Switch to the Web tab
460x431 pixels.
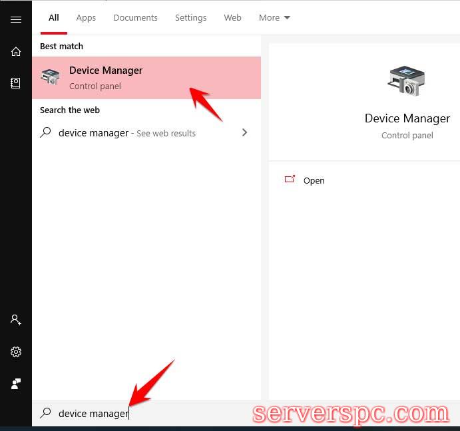(x=232, y=18)
